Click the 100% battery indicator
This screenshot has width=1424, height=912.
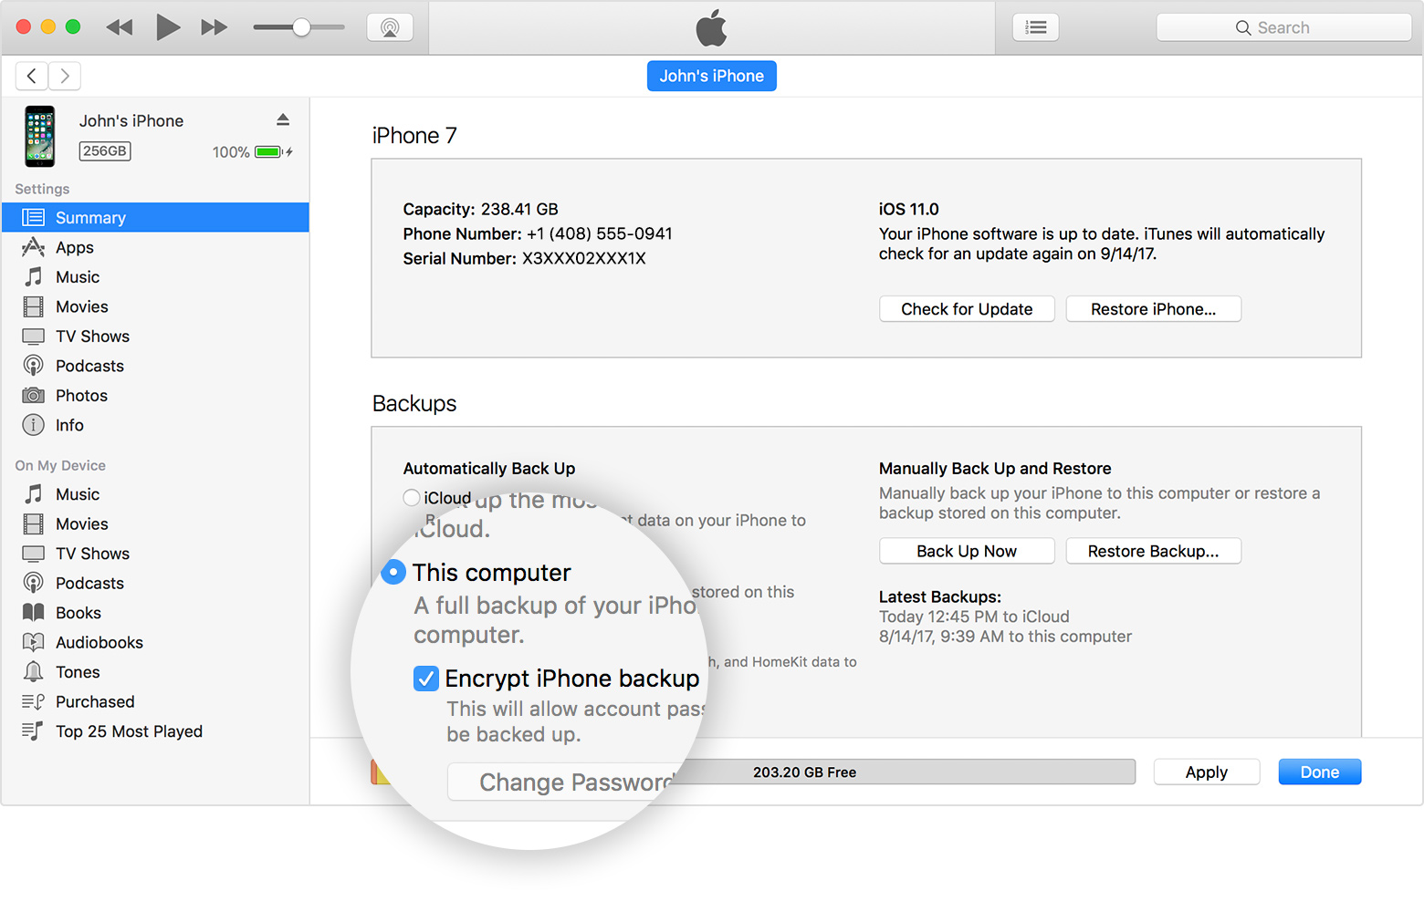[252, 152]
